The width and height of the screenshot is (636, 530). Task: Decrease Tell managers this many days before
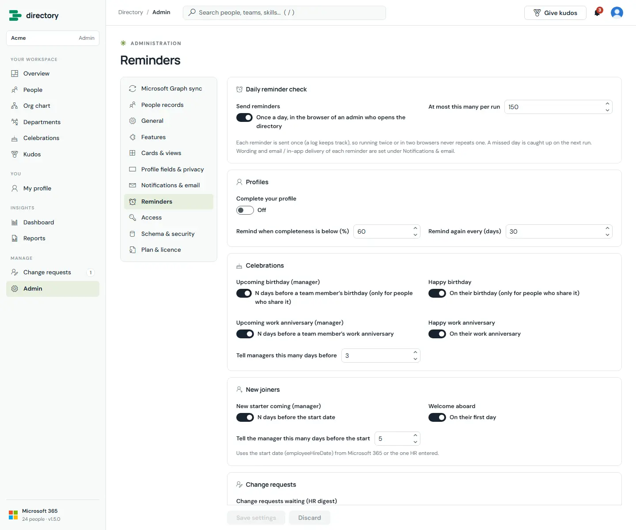click(x=415, y=359)
